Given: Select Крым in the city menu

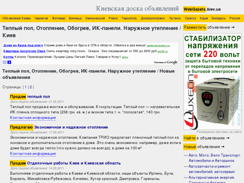Looking at the screenshot, I should point(204,18).
